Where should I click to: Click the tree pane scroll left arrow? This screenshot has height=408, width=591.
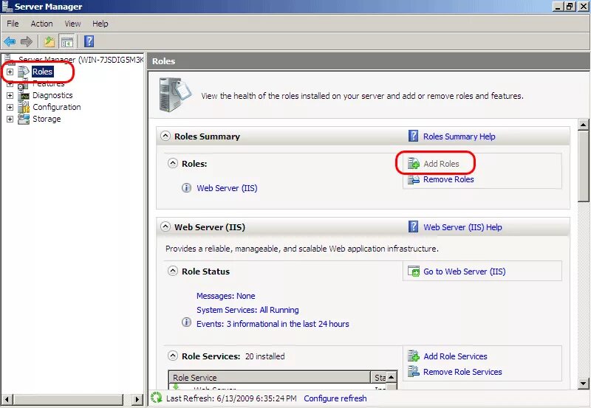(7, 399)
